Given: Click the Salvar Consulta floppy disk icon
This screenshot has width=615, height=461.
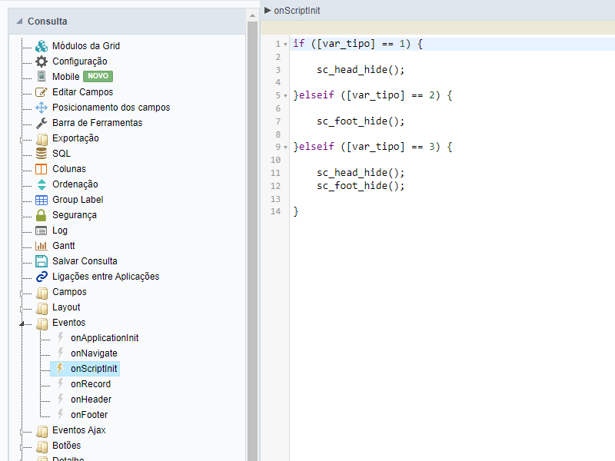Looking at the screenshot, I should coord(42,261).
